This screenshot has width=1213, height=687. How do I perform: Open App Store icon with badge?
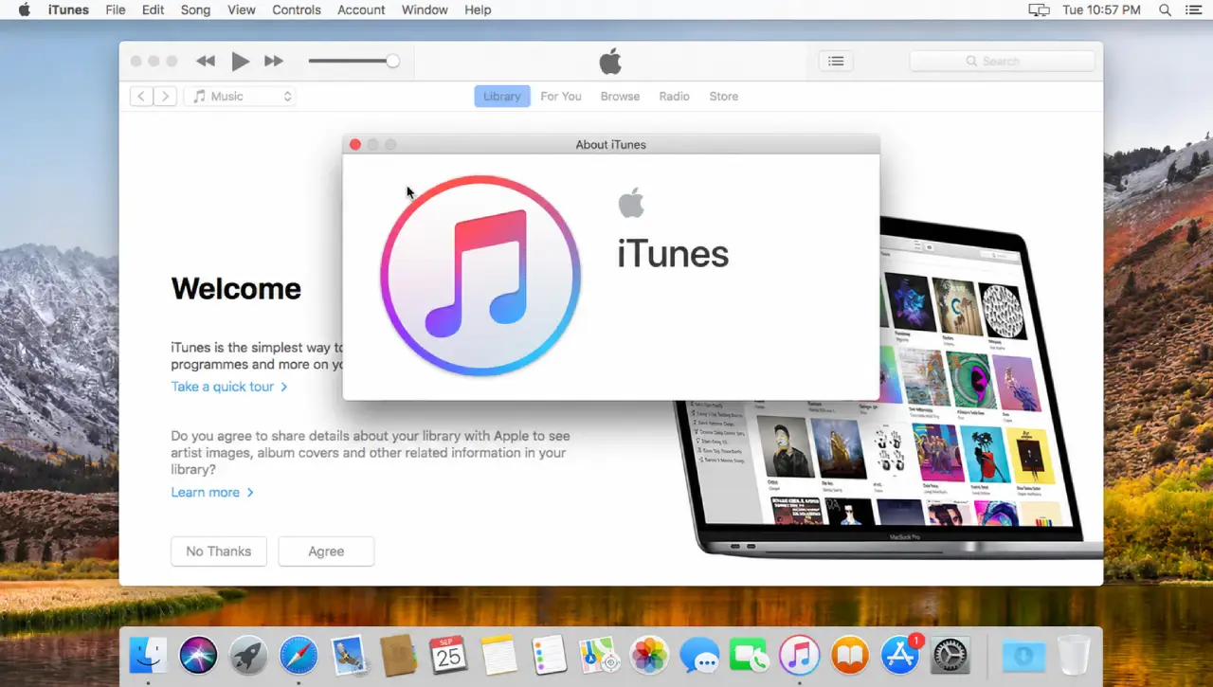tap(900, 654)
